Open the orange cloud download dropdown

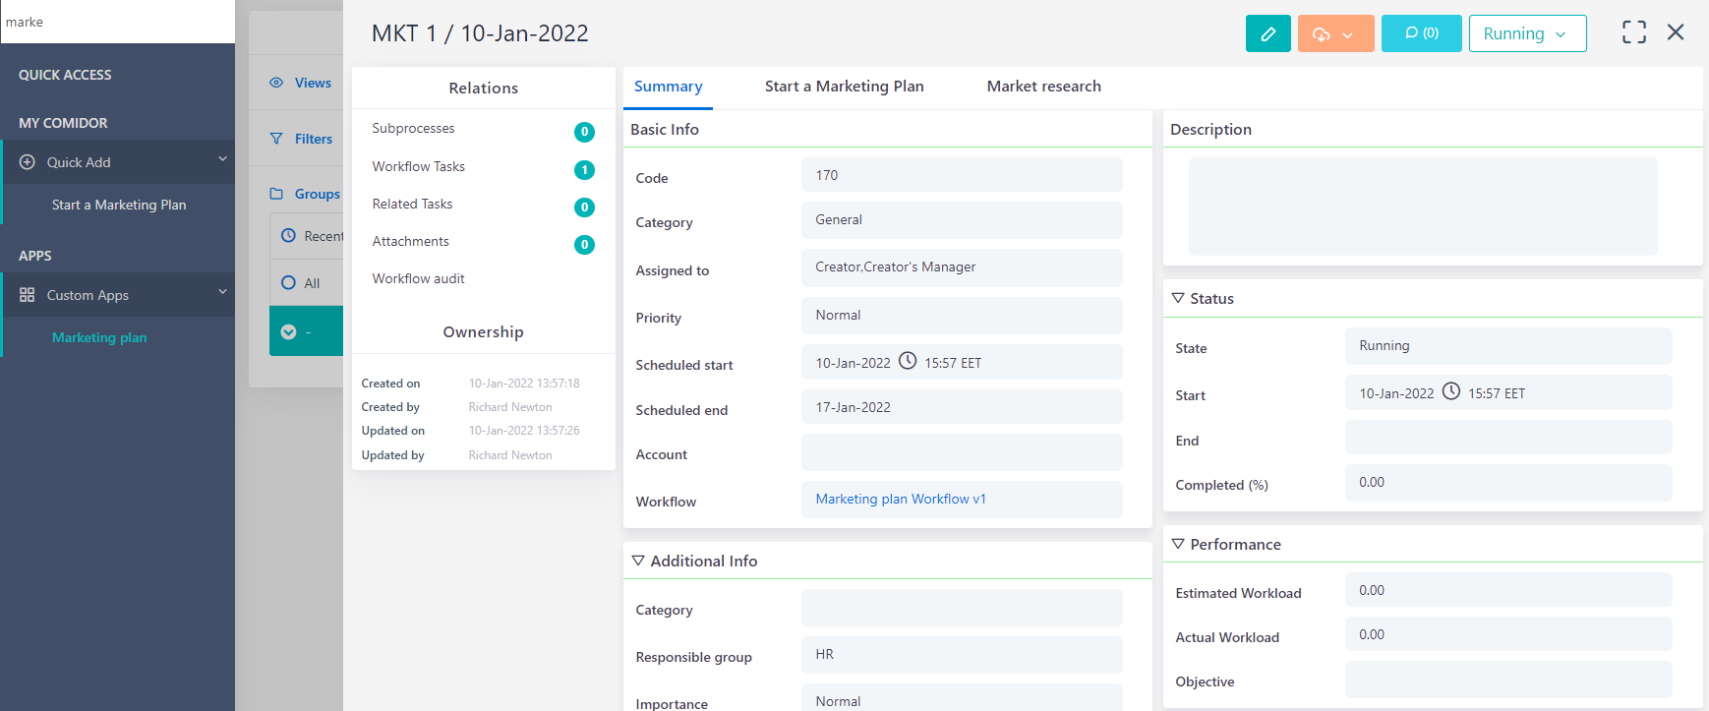coord(1335,33)
